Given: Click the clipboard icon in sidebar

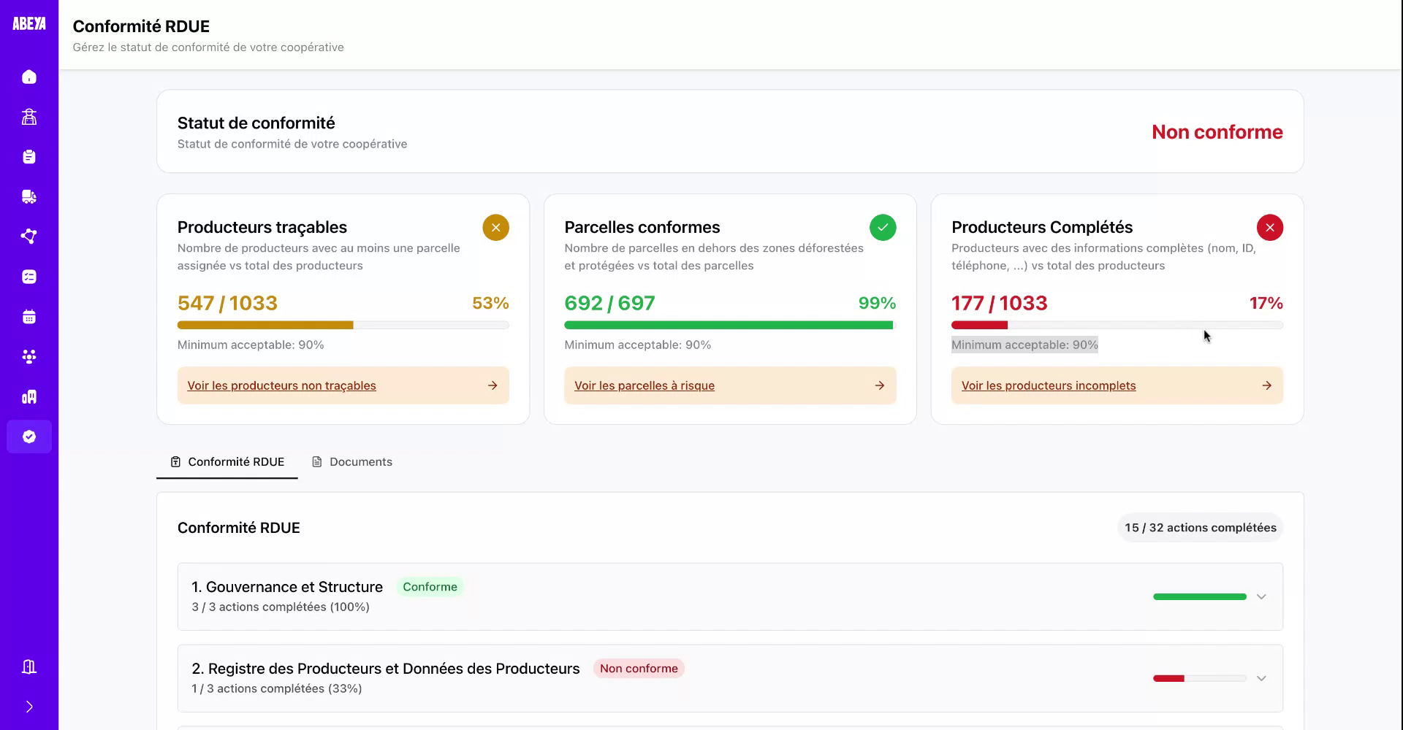Looking at the screenshot, I should pyautogui.click(x=29, y=157).
